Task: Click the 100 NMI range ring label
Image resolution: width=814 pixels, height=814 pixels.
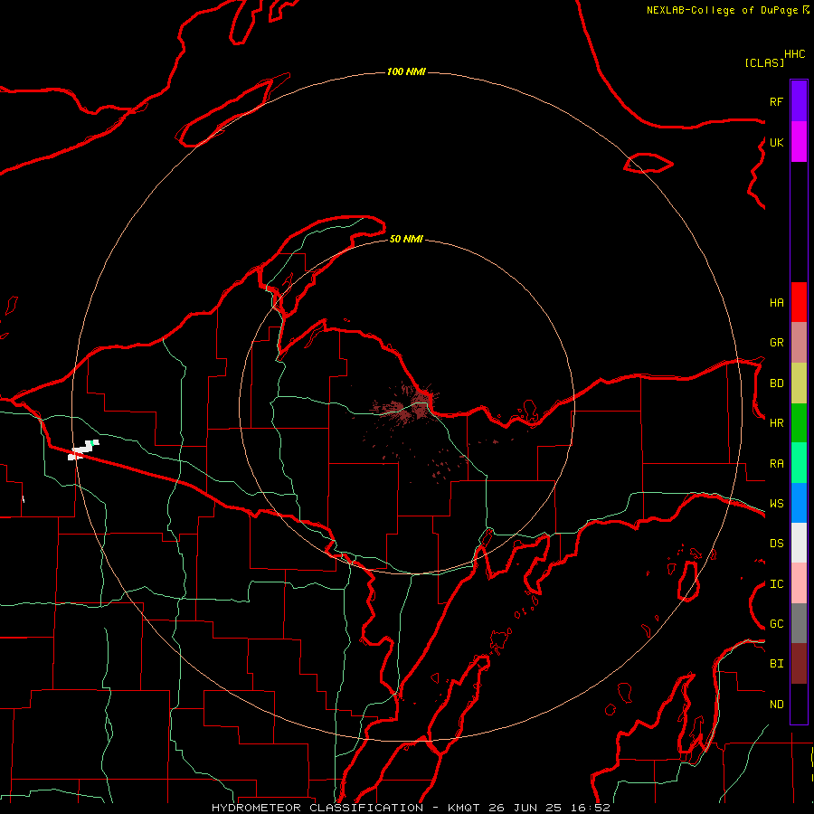Action: pyautogui.click(x=406, y=71)
